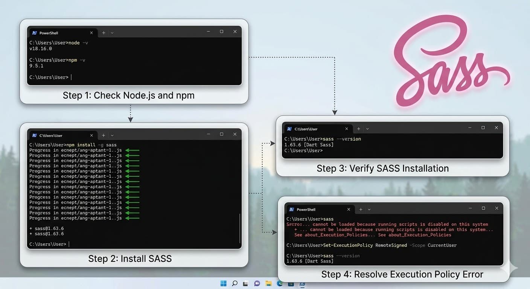530x289 pixels.
Task: Close the Step 2 Install SASS window
Action: point(235,134)
